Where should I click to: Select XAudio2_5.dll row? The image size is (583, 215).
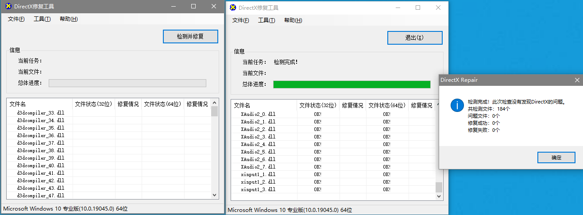(333, 152)
